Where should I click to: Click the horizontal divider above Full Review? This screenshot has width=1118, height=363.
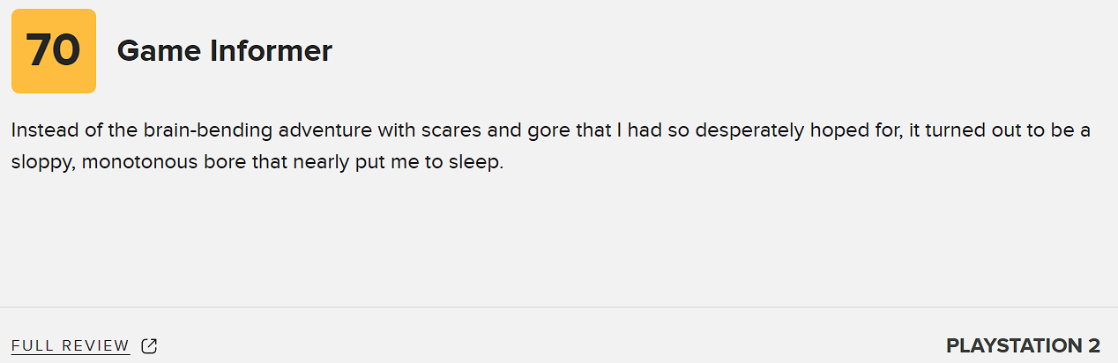tap(559, 307)
